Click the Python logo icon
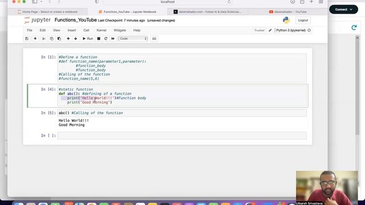 click(286, 20)
